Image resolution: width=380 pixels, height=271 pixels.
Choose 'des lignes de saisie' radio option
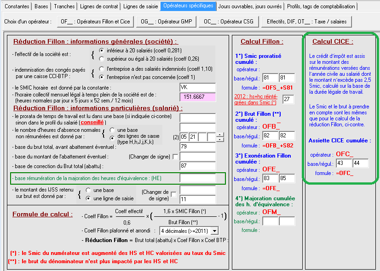click(x=112, y=138)
